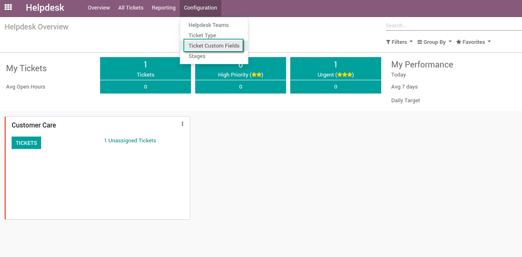Go to the Reporting menu
Image resolution: width=522 pixels, height=257 pixels.
pyautogui.click(x=164, y=8)
